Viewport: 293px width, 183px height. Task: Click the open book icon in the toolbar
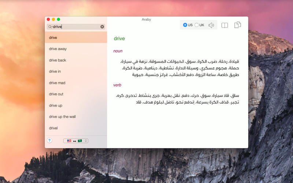coord(225,25)
